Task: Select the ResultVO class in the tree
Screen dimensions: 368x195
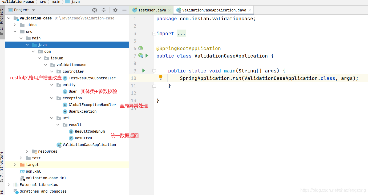Action: (x=83, y=138)
